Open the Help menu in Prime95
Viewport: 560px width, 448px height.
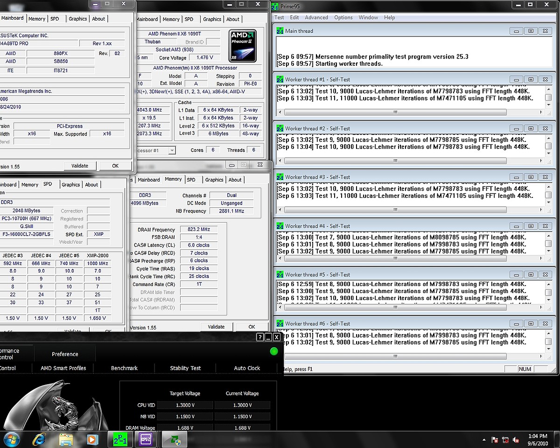(x=389, y=17)
